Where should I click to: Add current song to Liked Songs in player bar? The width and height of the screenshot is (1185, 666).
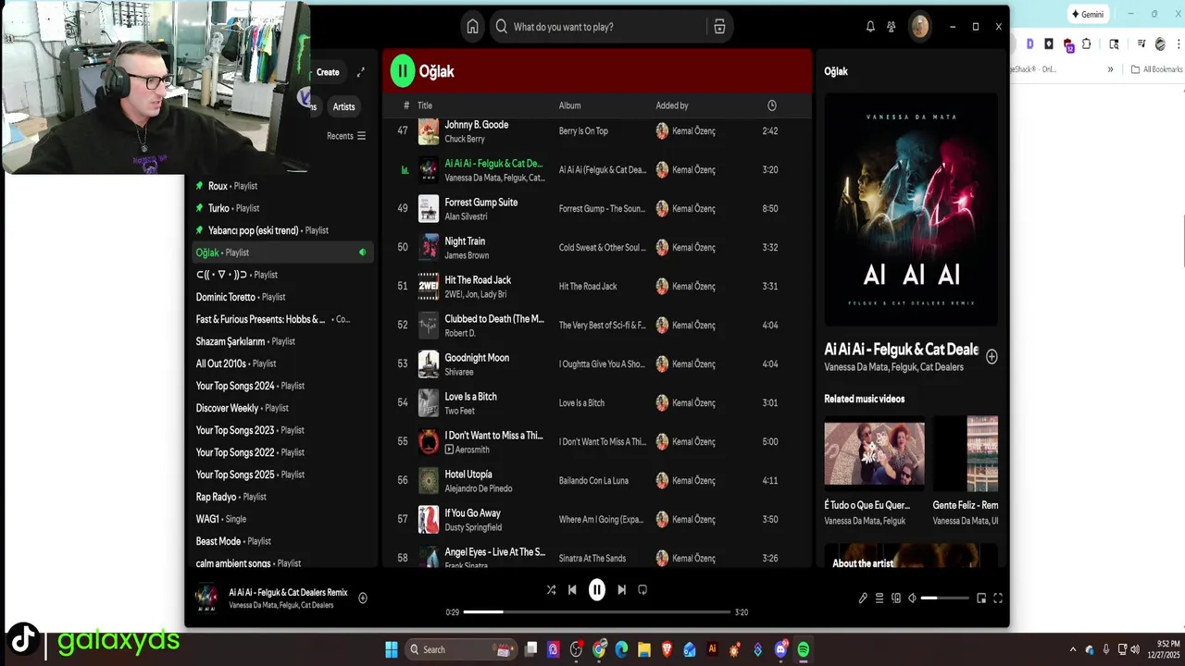coord(363,598)
